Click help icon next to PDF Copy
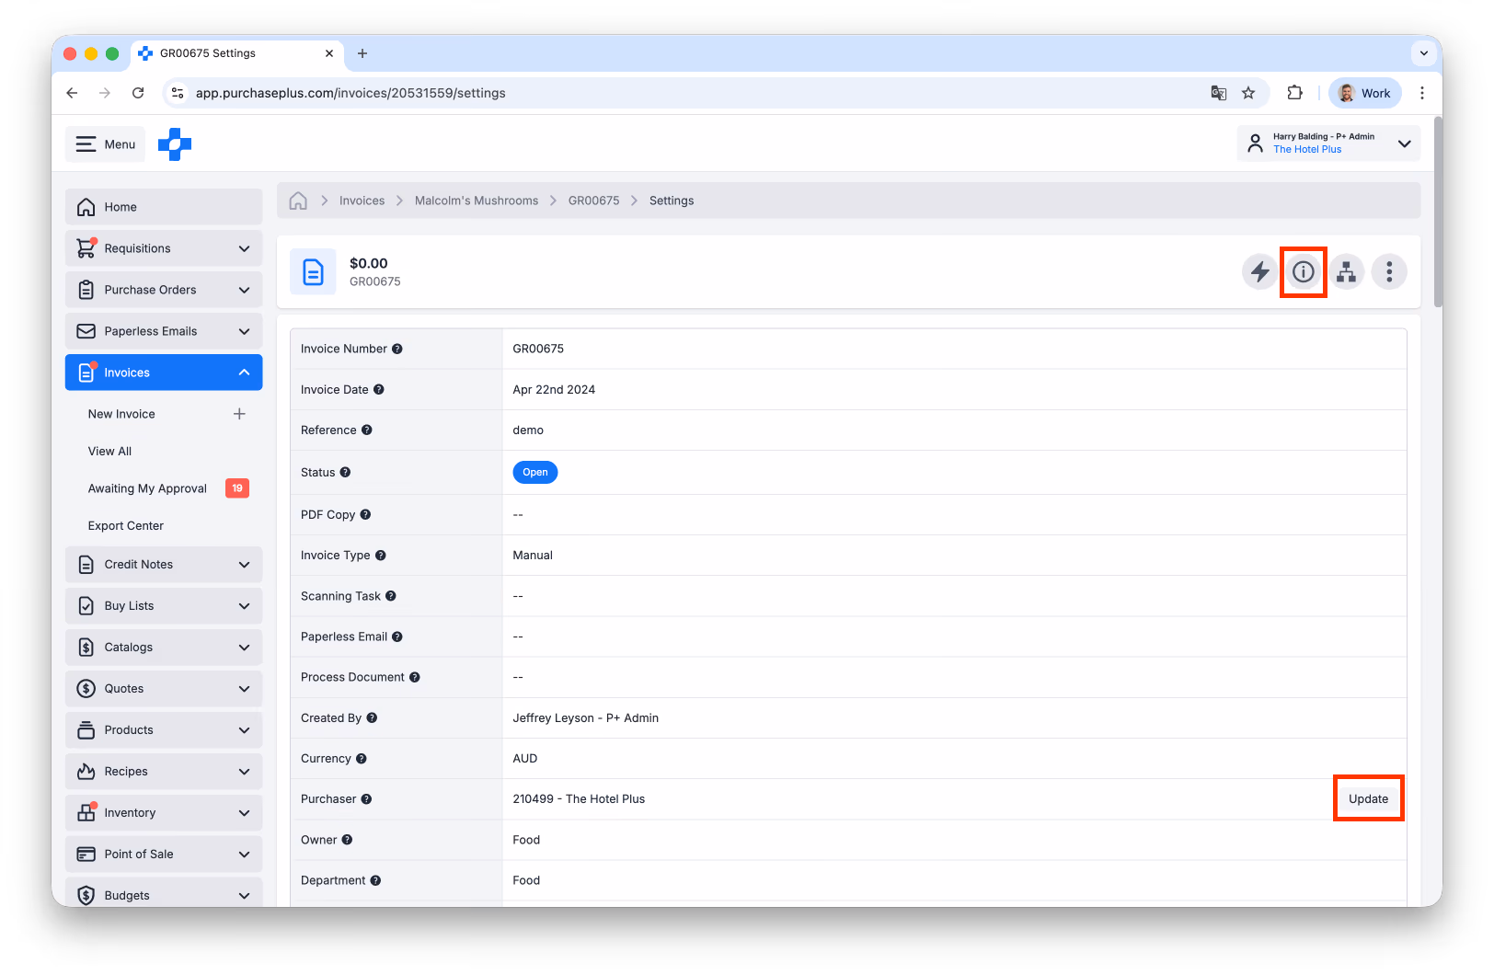 click(x=365, y=515)
